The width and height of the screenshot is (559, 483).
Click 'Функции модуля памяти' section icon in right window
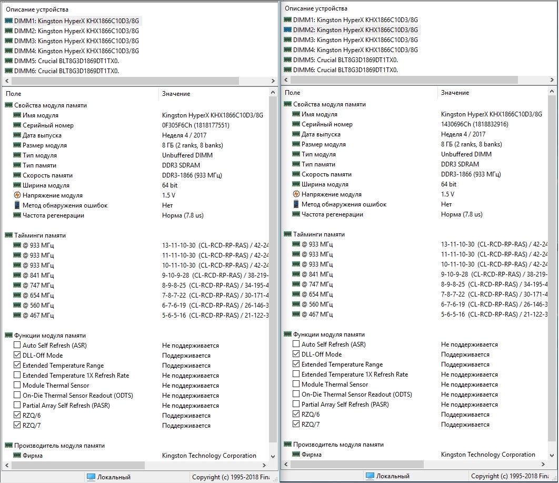point(288,334)
